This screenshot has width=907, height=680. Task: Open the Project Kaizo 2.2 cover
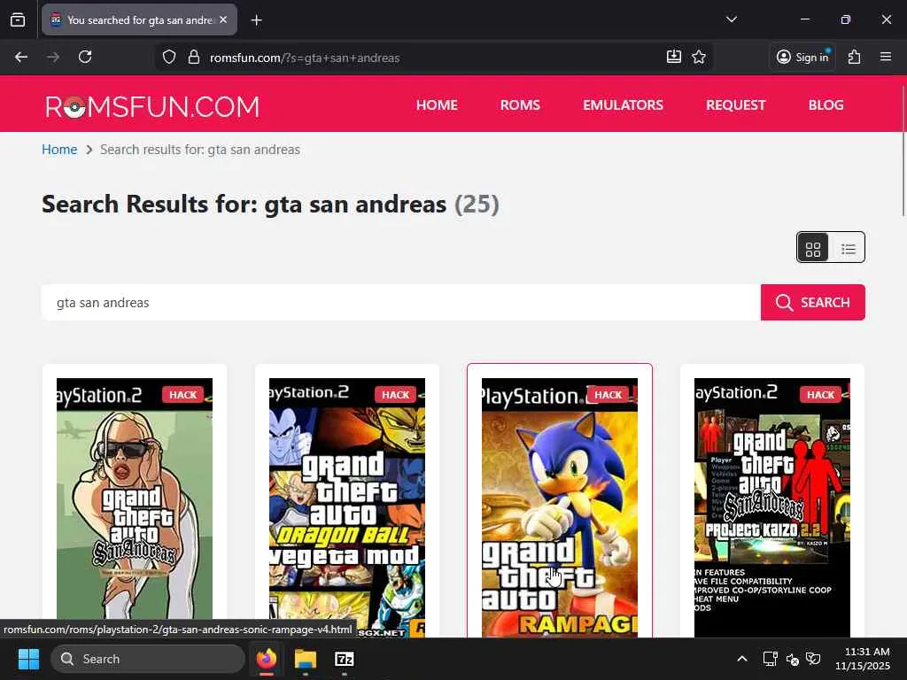tap(772, 507)
